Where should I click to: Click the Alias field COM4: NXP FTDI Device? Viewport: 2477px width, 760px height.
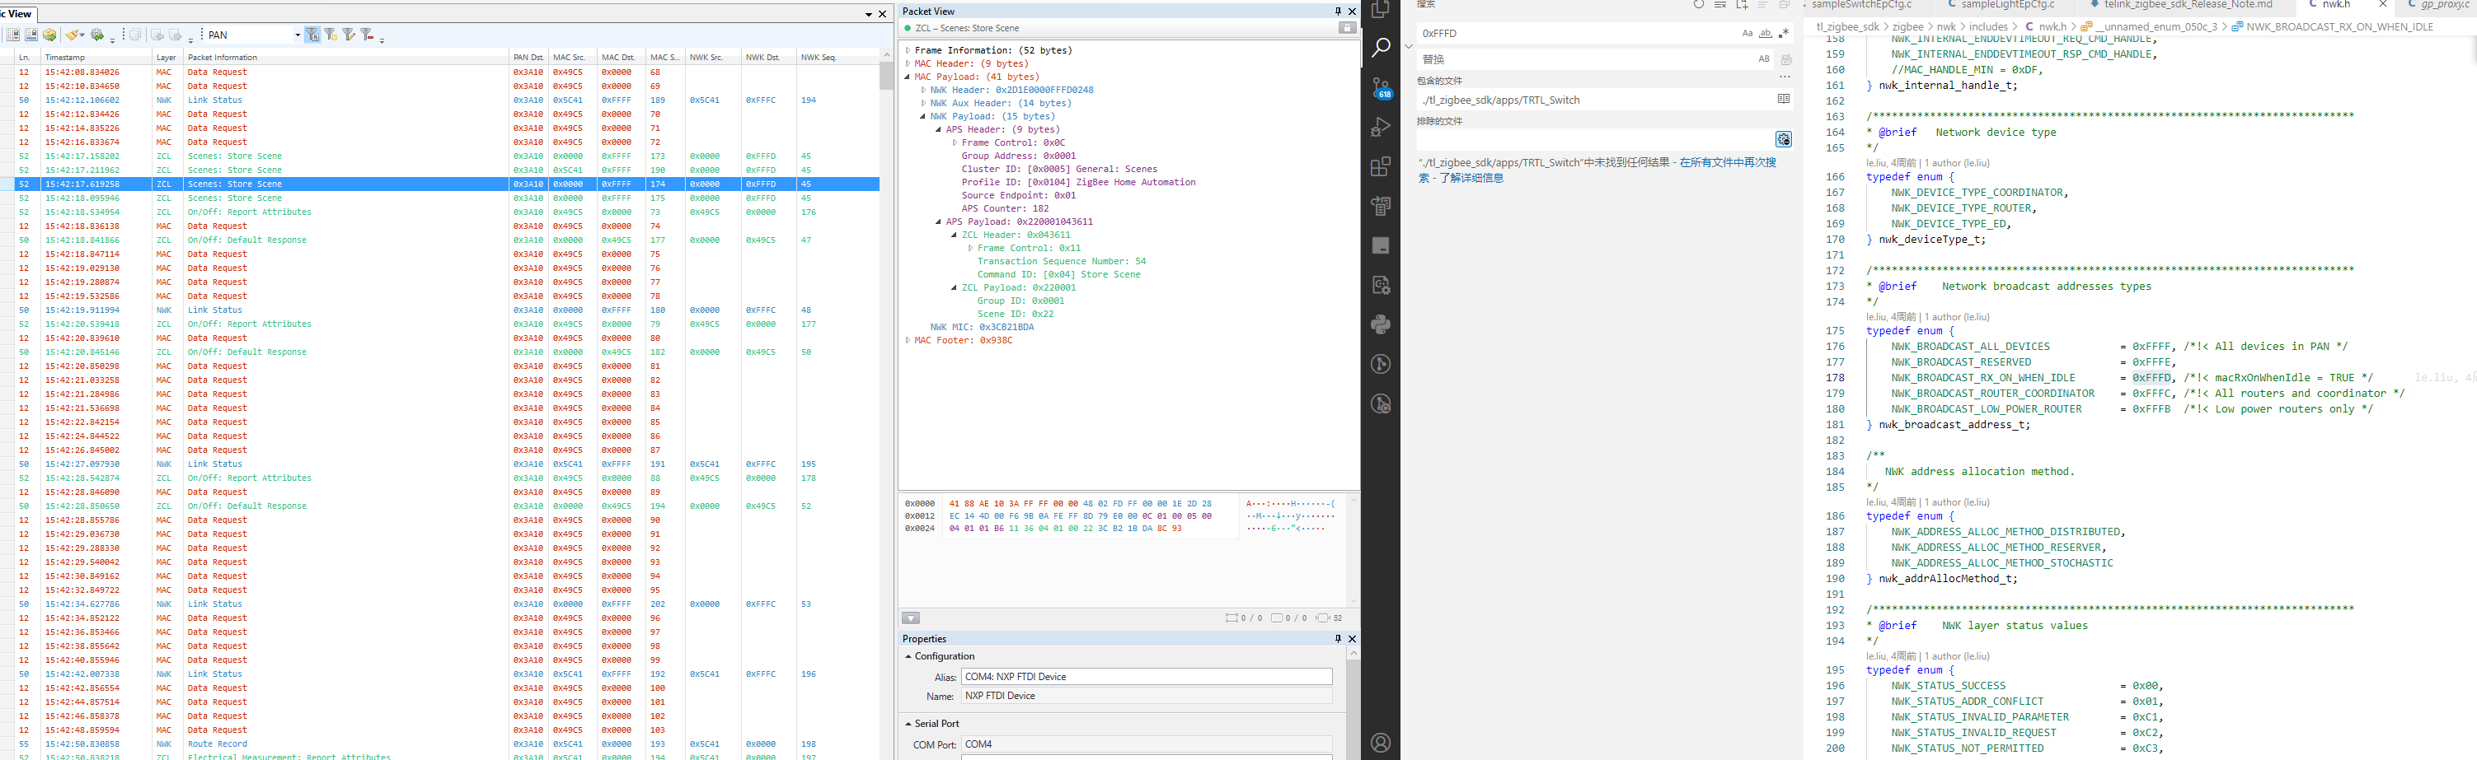tap(1147, 676)
